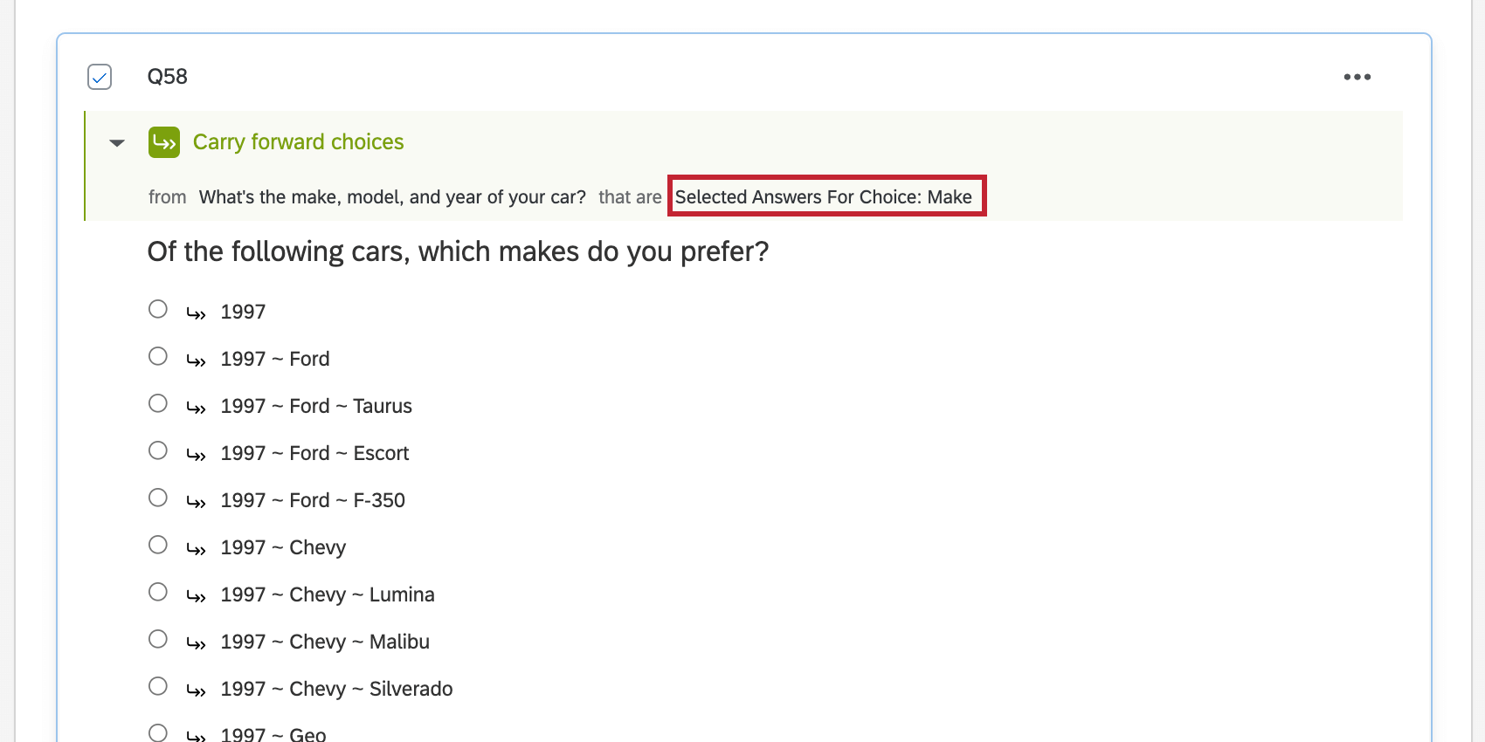Click the green carry forward choices icon

click(x=164, y=141)
